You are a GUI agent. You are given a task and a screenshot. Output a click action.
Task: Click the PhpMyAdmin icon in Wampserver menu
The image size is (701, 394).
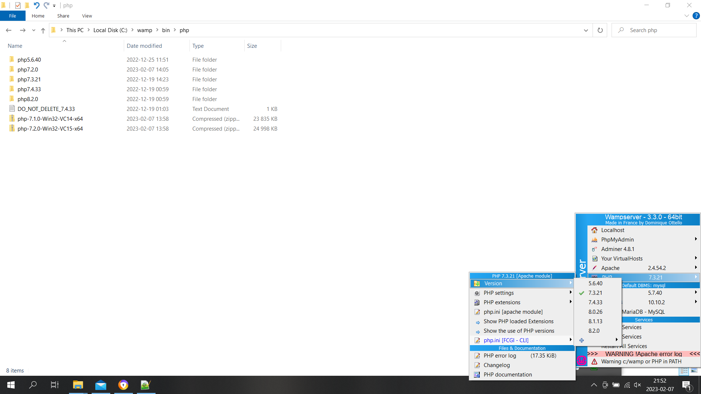[594, 240]
